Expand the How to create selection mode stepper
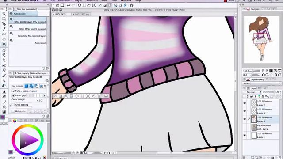The image size is (283, 159). [45, 86]
